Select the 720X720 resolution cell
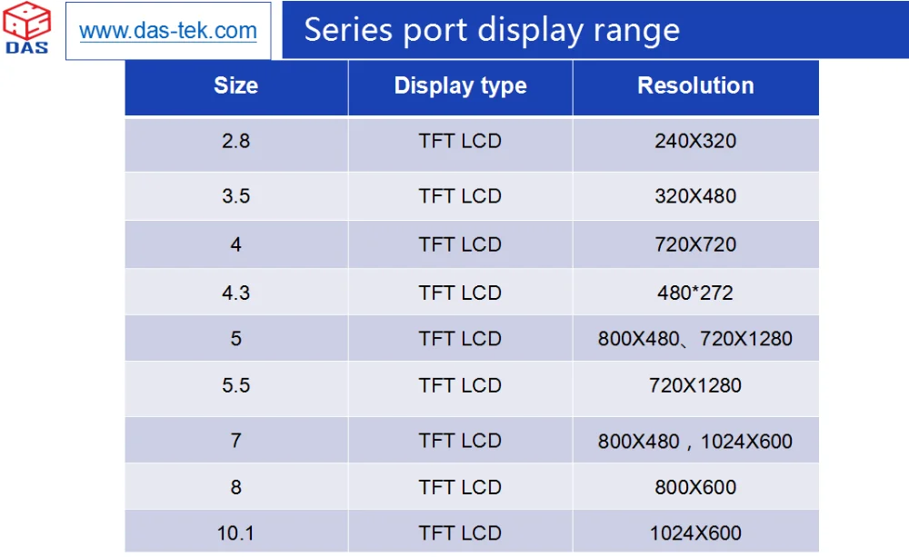This screenshot has height=557, width=909. (695, 244)
